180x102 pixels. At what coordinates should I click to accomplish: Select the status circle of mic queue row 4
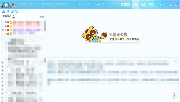(3, 34)
